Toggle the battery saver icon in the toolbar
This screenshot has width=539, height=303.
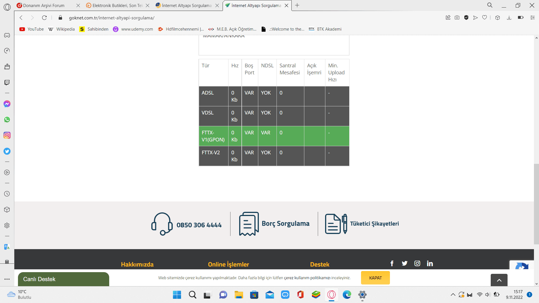[520, 18]
